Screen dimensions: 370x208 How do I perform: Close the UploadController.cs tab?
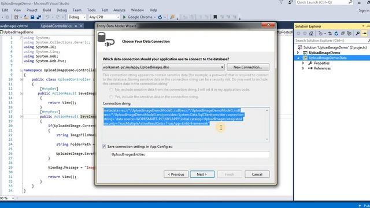tap(81, 26)
